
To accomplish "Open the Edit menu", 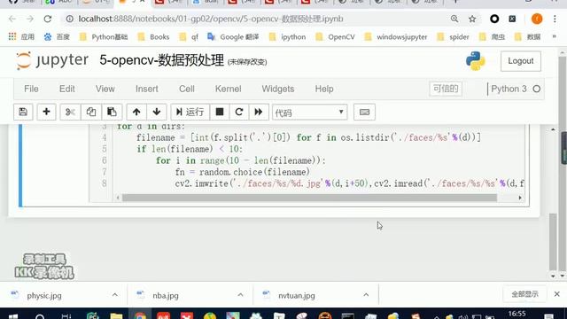I will tap(67, 89).
